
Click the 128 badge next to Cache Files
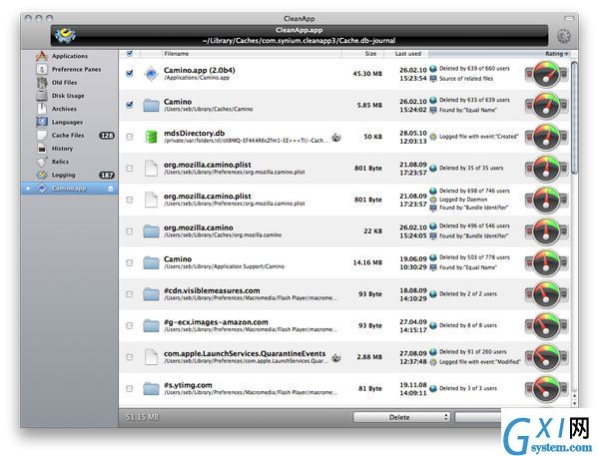tap(107, 135)
